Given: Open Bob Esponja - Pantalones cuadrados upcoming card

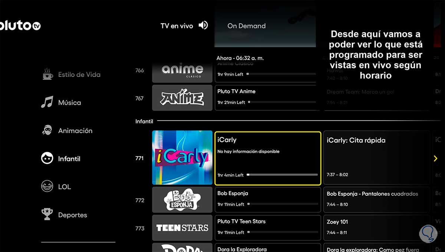Looking at the screenshot, I should tap(376, 200).
